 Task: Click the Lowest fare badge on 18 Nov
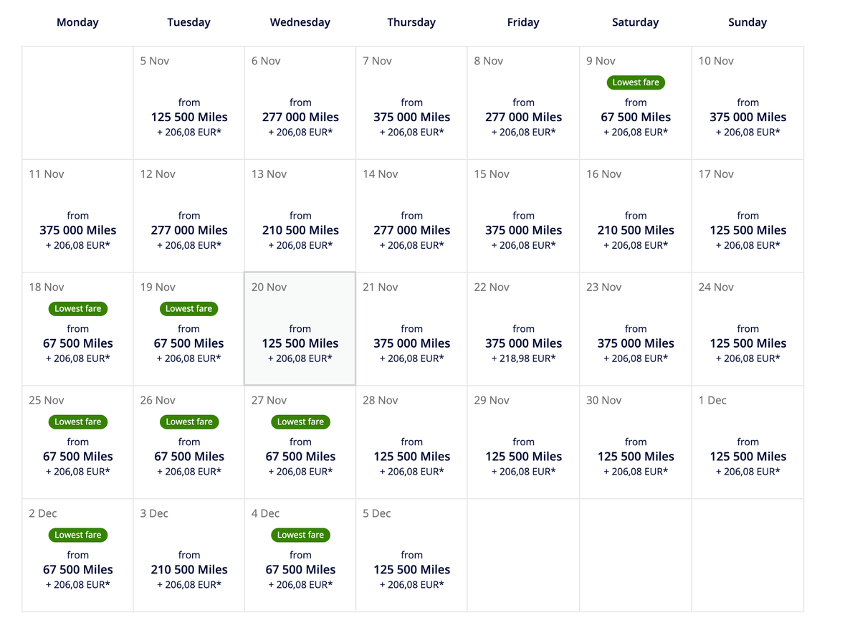(77, 308)
